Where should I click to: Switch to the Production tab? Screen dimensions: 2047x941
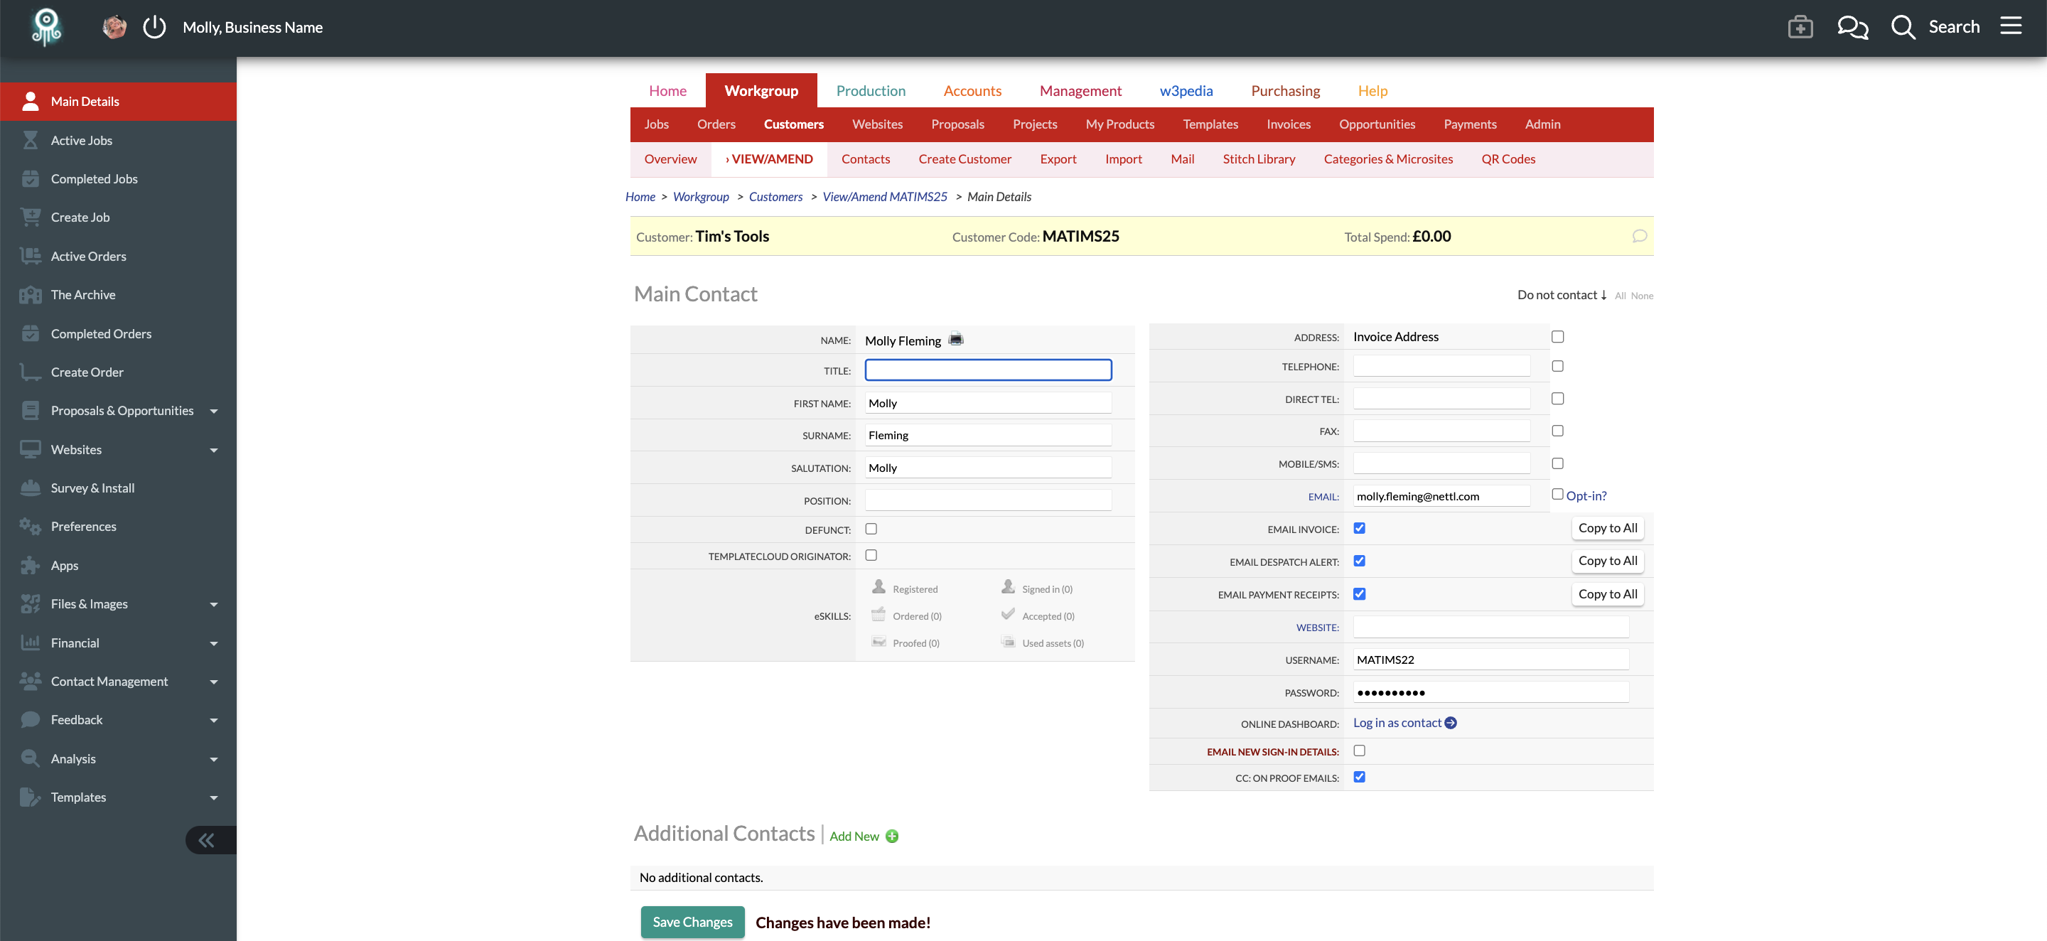coord(870,90)
